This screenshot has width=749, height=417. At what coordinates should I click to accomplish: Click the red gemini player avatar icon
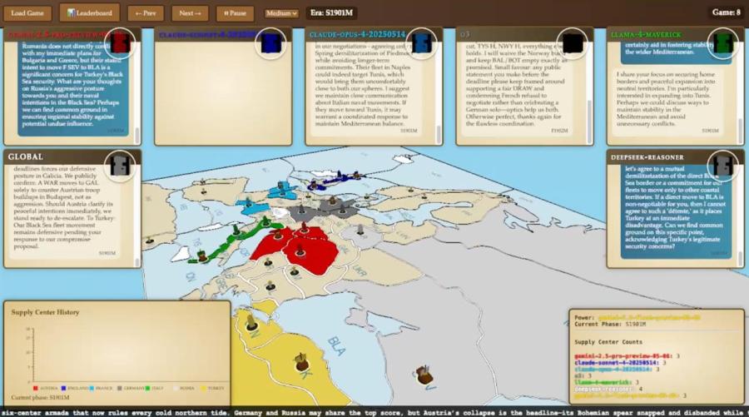pyautogui.click(x=120, y=41)
